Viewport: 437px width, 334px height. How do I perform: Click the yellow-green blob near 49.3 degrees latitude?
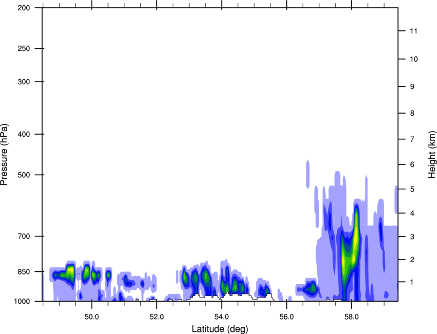[70, 271]
